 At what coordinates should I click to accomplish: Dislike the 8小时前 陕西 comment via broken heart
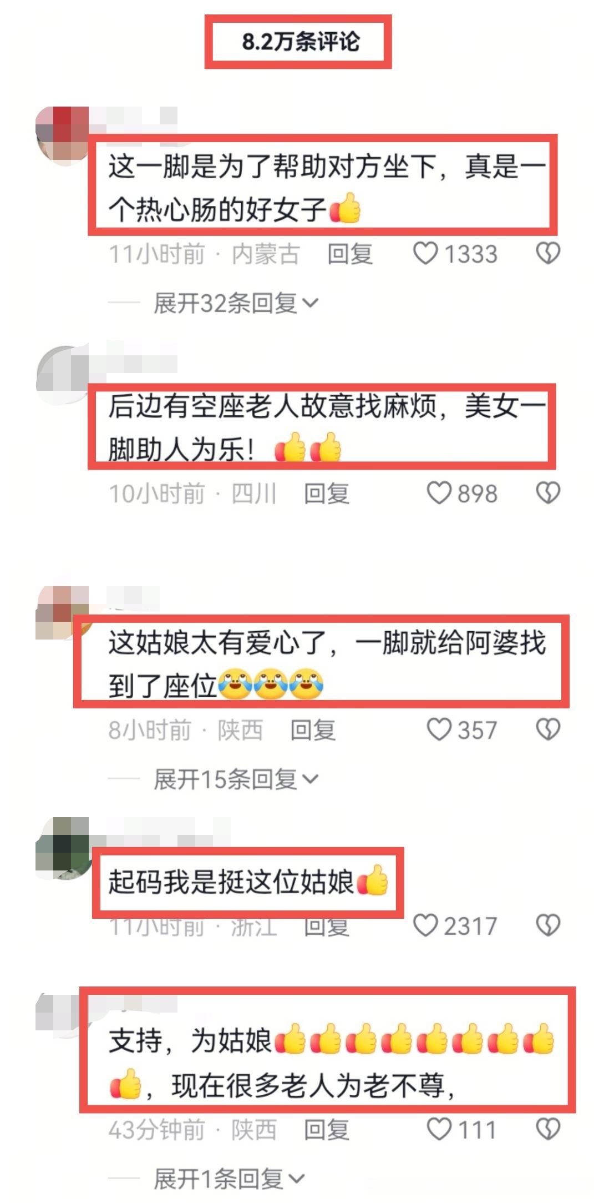point(548,729)
